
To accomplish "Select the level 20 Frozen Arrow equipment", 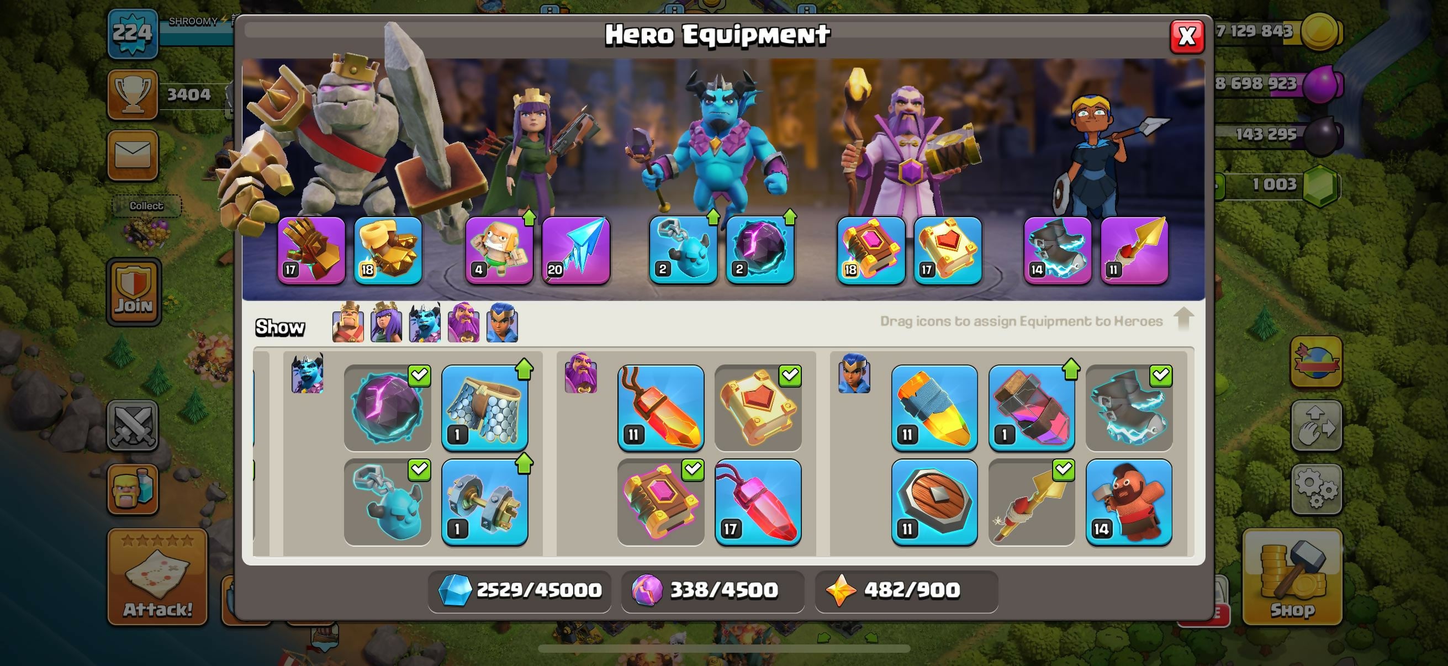I will 575,250.
